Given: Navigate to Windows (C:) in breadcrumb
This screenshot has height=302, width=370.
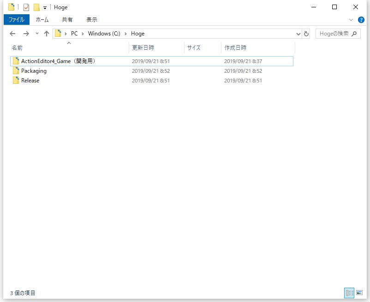Looking at the screenshot, I should 104,34.
